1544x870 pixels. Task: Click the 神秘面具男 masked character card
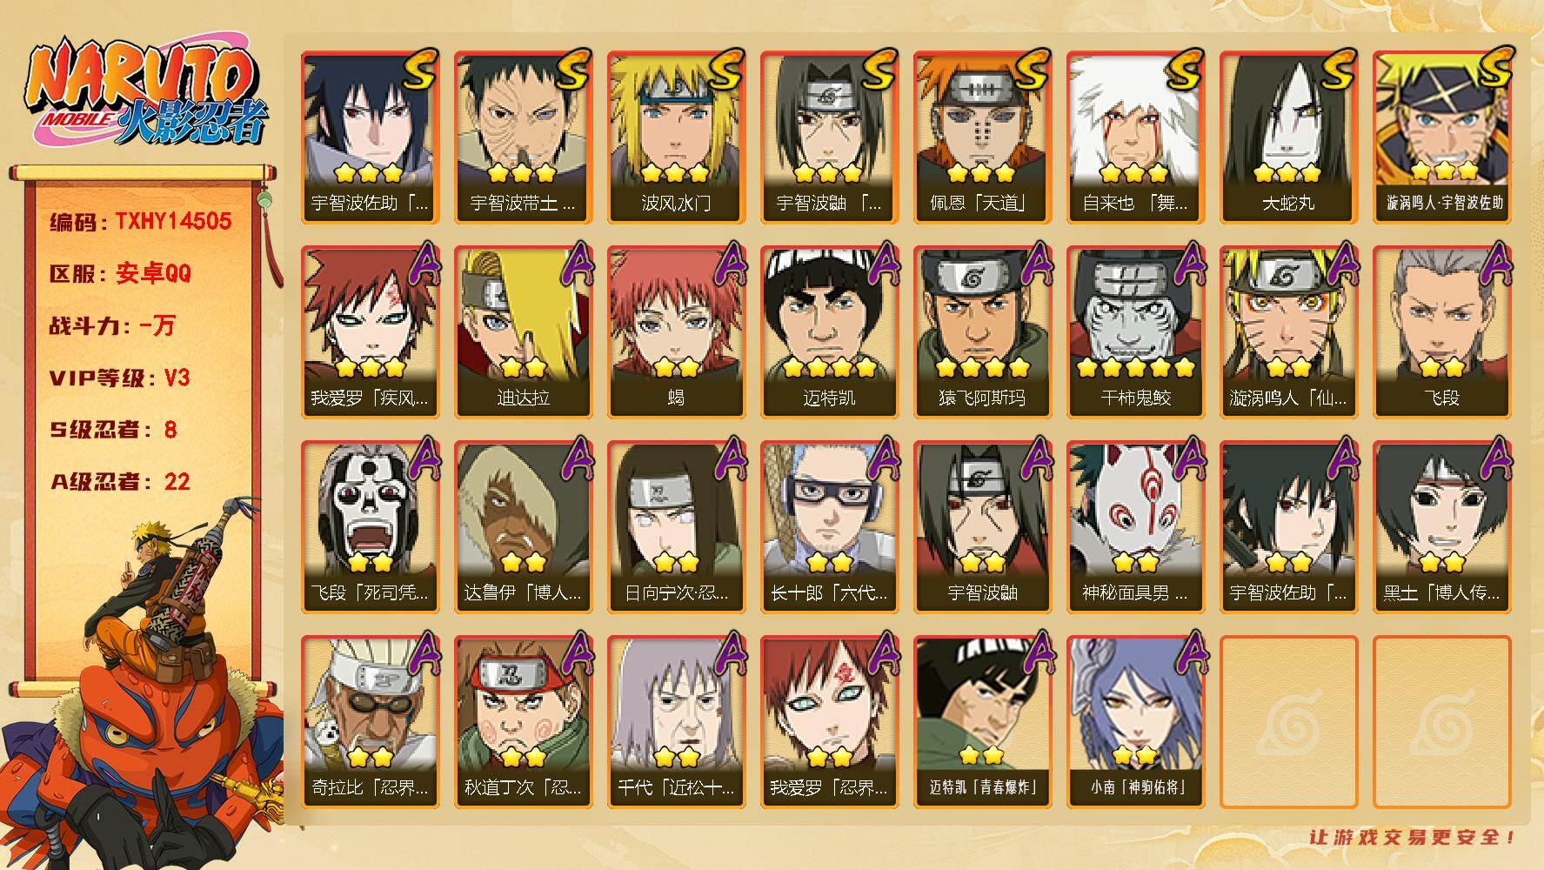point(1135,526)
